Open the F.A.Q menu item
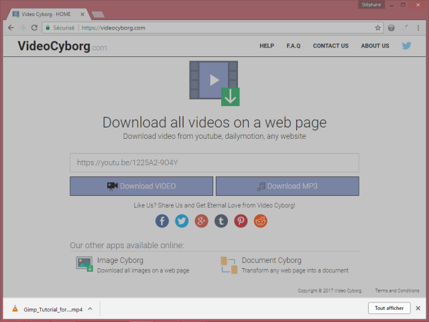 pos(294,46)
